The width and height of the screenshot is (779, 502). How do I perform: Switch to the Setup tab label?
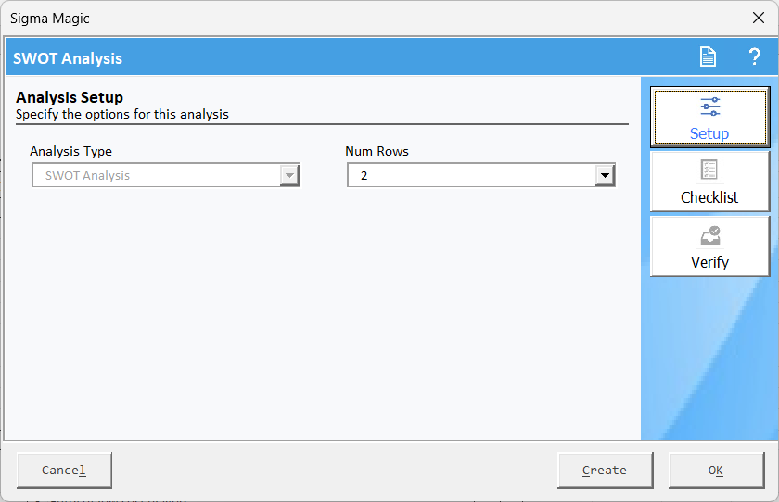click(x=709, y=133)
